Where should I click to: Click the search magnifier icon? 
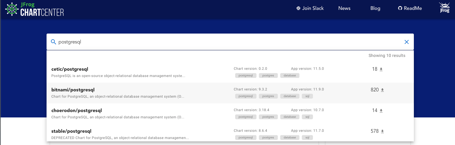53,42
